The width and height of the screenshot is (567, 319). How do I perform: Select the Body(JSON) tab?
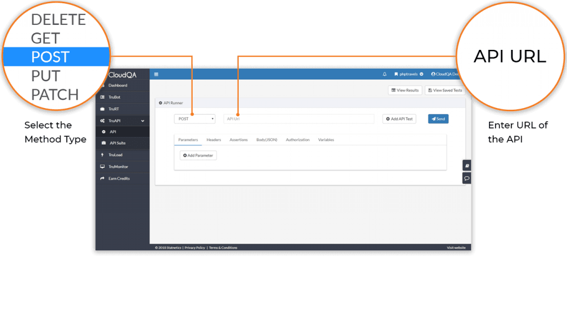267,140
